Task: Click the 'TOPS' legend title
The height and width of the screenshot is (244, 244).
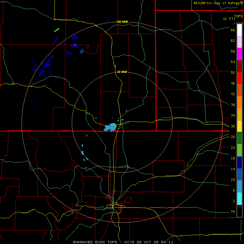Action: (238, 16)
